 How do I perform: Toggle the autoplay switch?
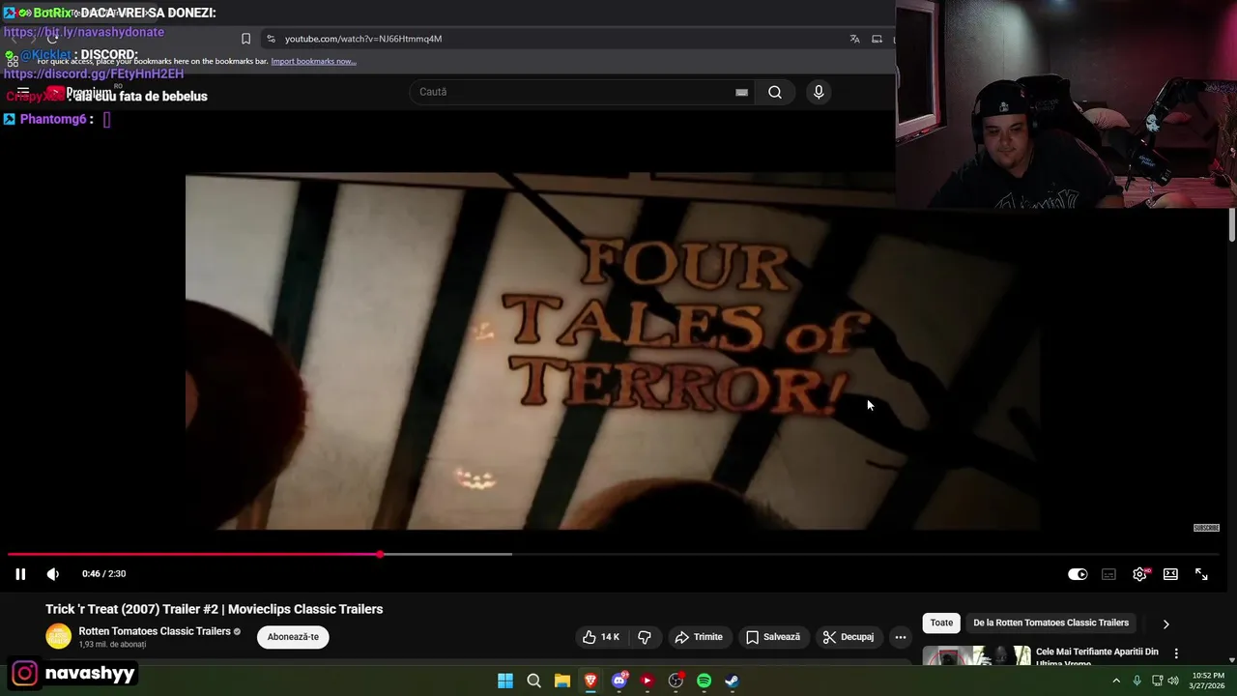click(1078, 574)
